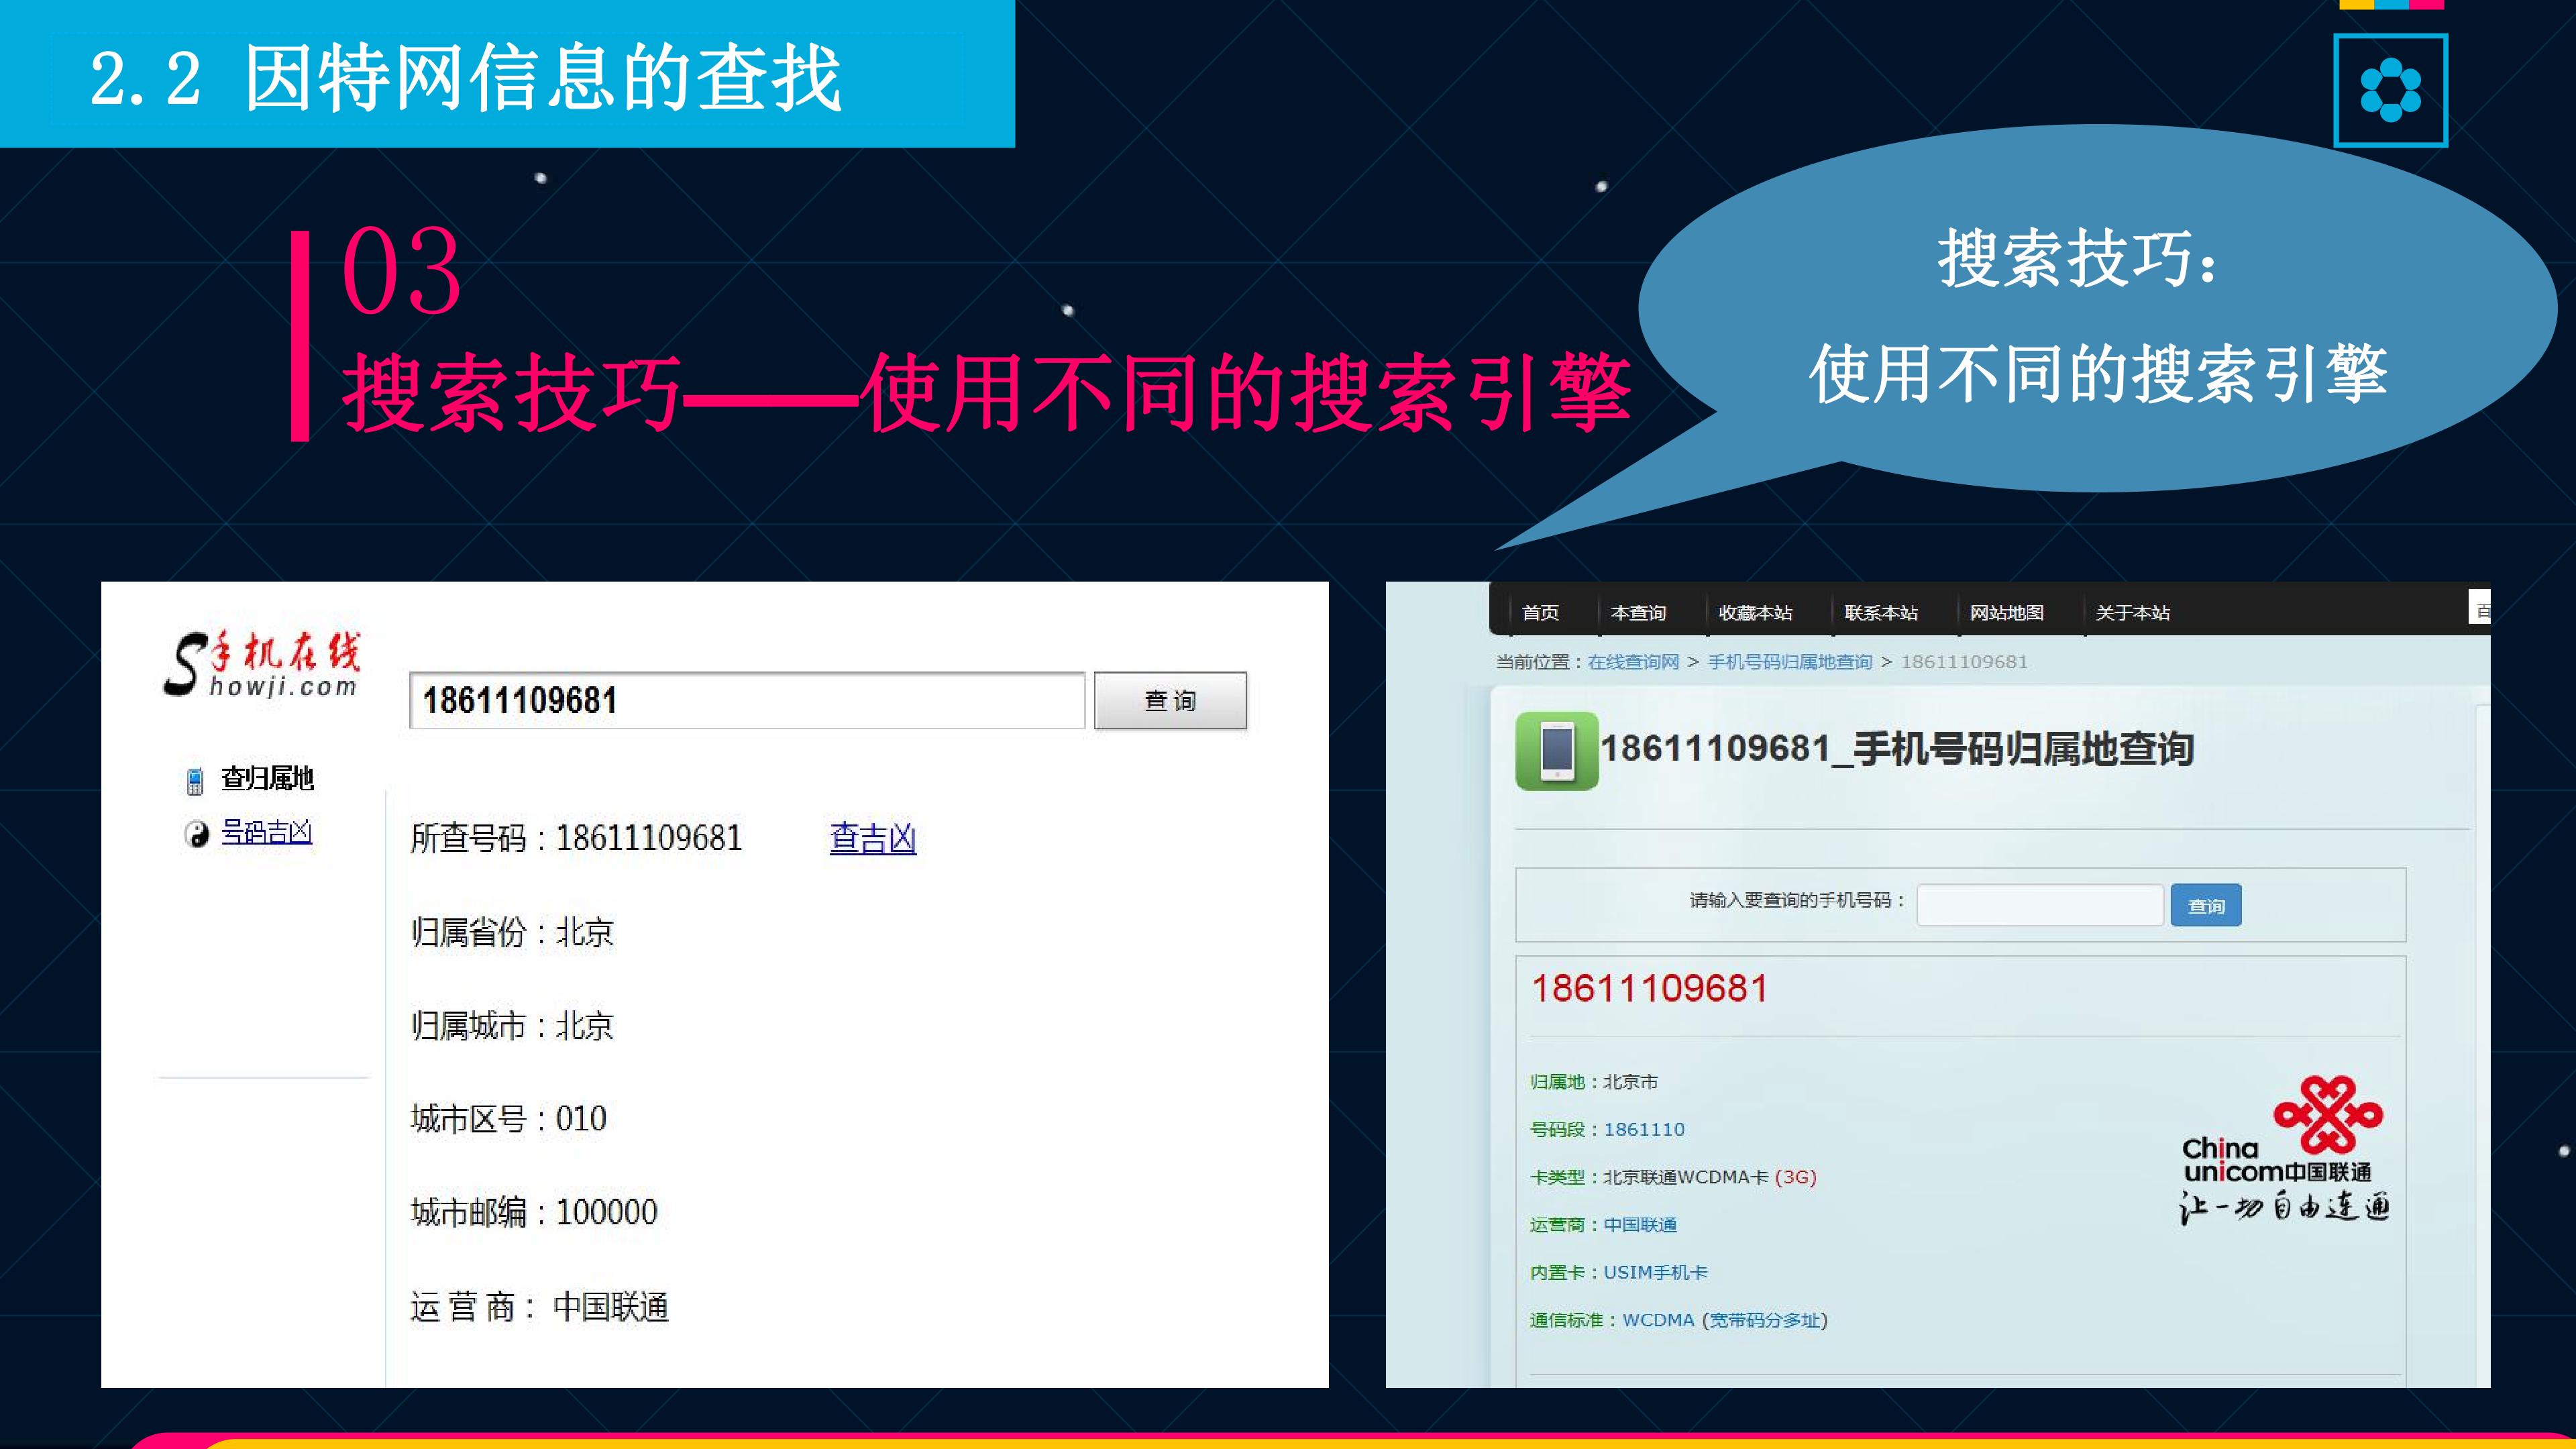Open the 本查询 nav tab
This screenshot has width=2576, height=1449.
(1638, 613)
